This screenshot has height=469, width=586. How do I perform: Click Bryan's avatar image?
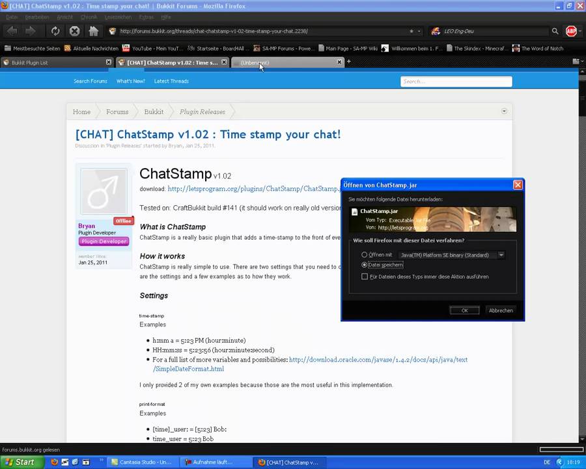click(104, 191)
